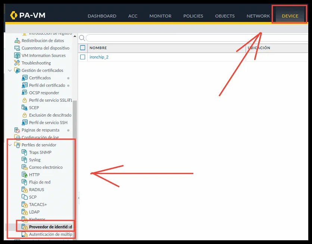312x244 pixels.
Task: Click the TACACS+ entry
Action: point(38,205)
